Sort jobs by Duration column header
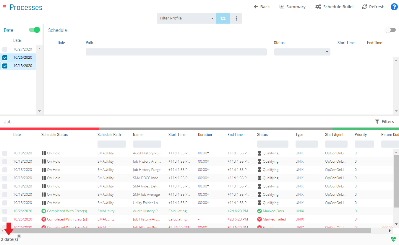The image size is (399, 245). (205, 135)
